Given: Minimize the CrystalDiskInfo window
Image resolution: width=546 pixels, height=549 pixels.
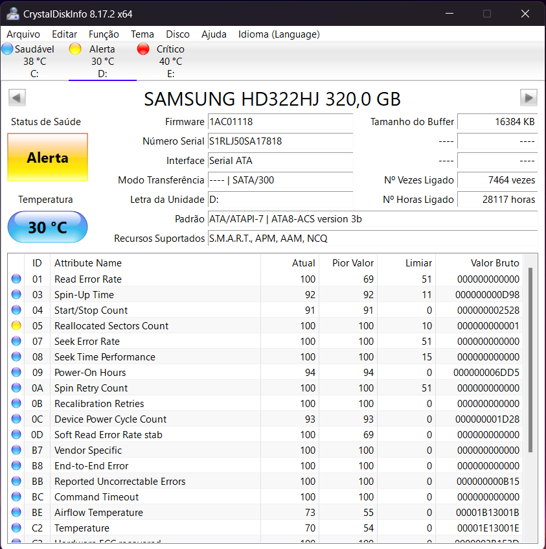Looking at the screenshot, I should 449,14.
